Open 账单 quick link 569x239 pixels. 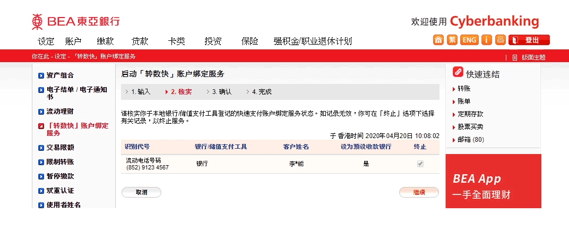[x=464, y=101]
